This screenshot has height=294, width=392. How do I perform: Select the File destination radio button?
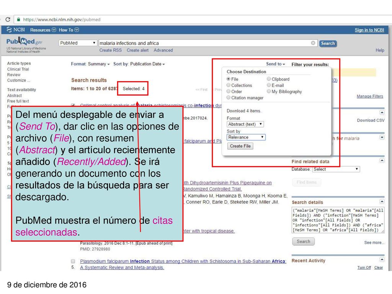228,79
